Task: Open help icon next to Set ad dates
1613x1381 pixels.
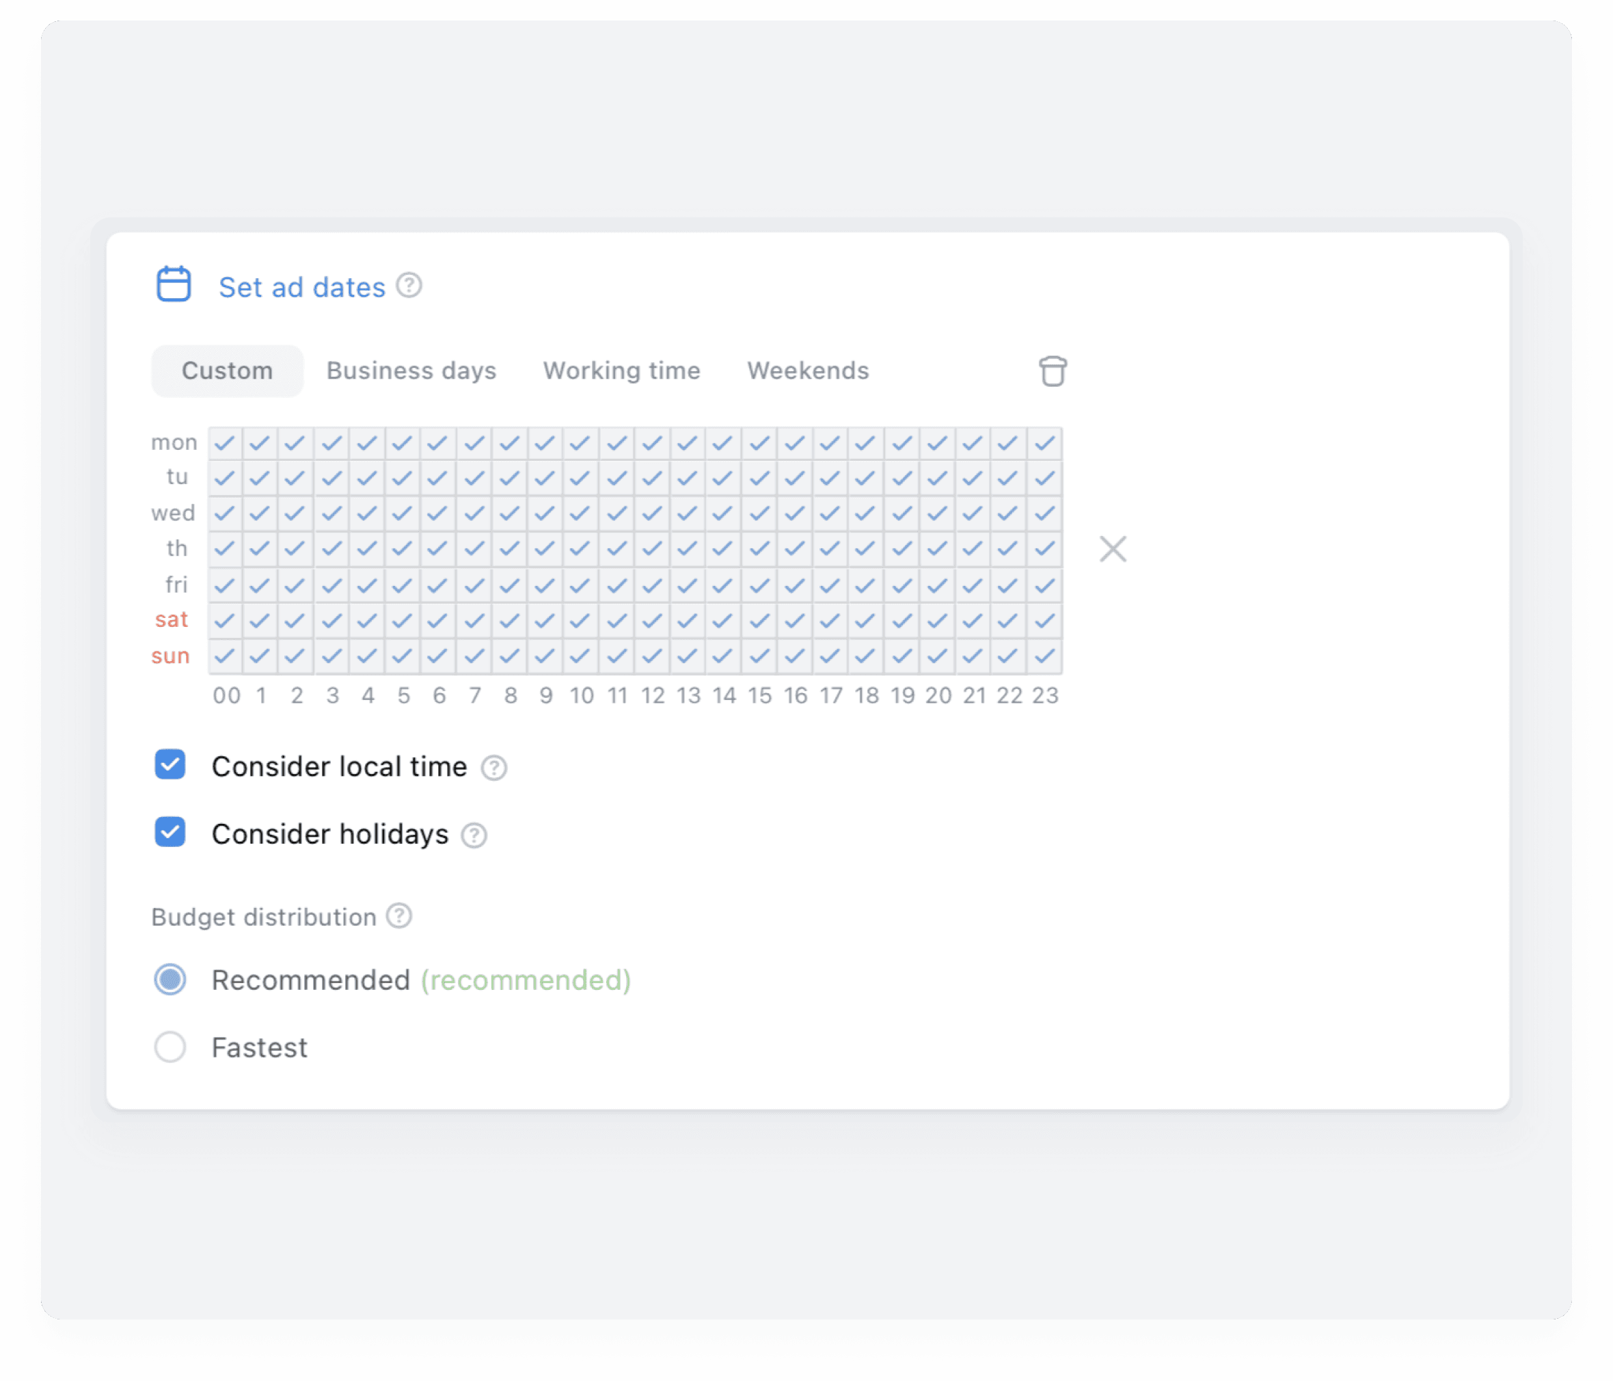Action: point(409,286)
